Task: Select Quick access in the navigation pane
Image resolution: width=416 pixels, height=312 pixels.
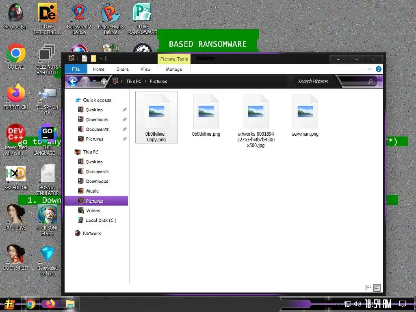Action: tap(97, 100)
